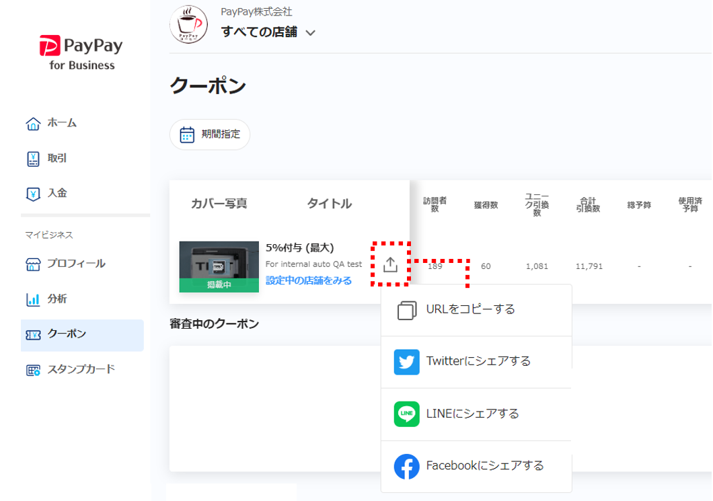713x501 pixels.
Task: Click the coupon cover photo thumbnail
Action: coord(219,266)
